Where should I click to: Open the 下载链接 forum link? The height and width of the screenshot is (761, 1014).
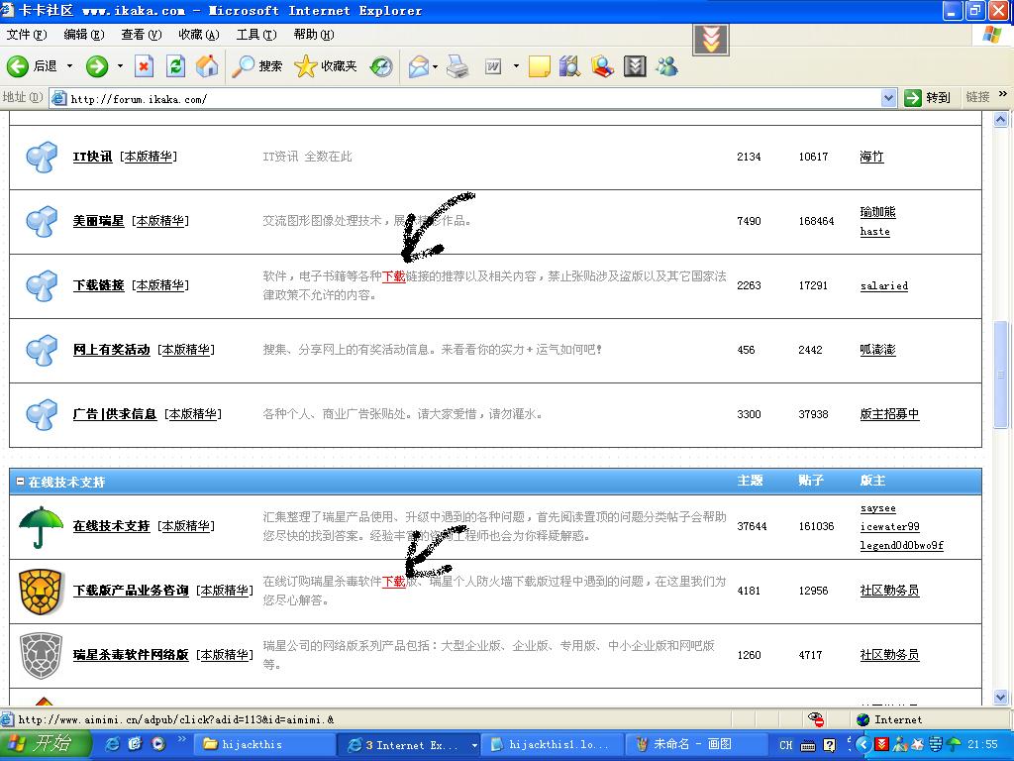click(x=98, y=285)
